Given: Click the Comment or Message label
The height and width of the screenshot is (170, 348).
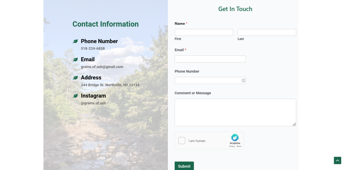Looking at the screenshot, I should [x=193, y=93].
